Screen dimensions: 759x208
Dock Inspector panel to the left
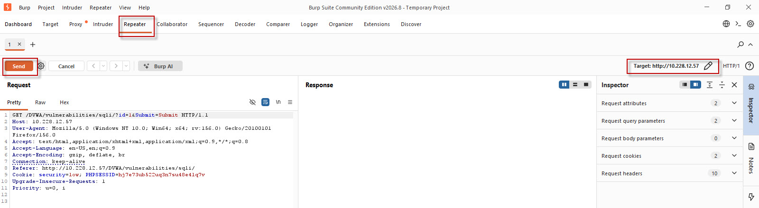(x=684, y=85)
